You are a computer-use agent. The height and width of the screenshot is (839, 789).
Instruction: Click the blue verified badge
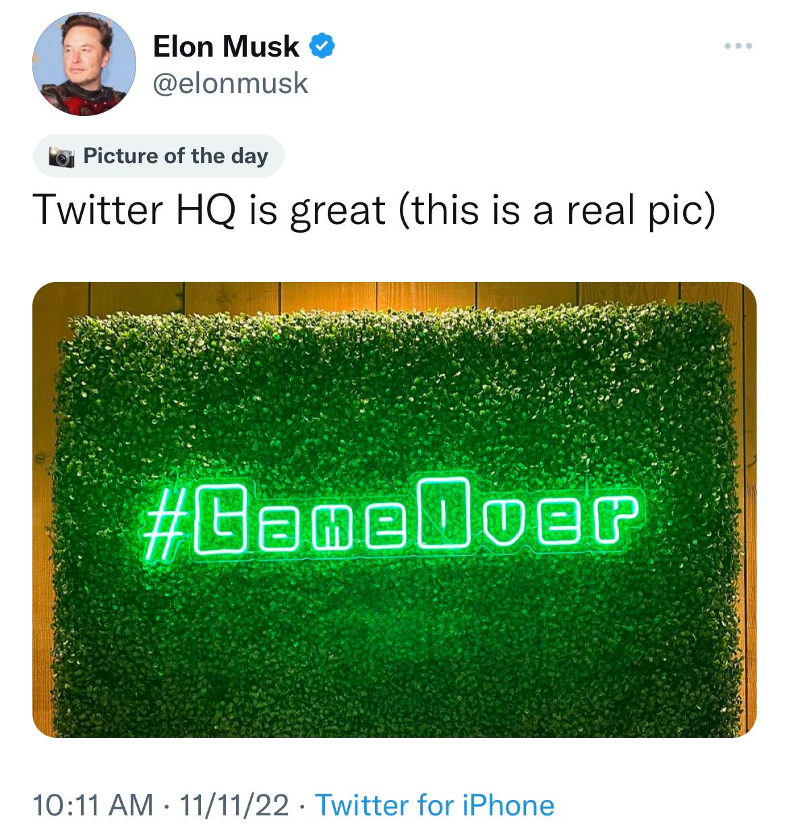tap(322, 46)
